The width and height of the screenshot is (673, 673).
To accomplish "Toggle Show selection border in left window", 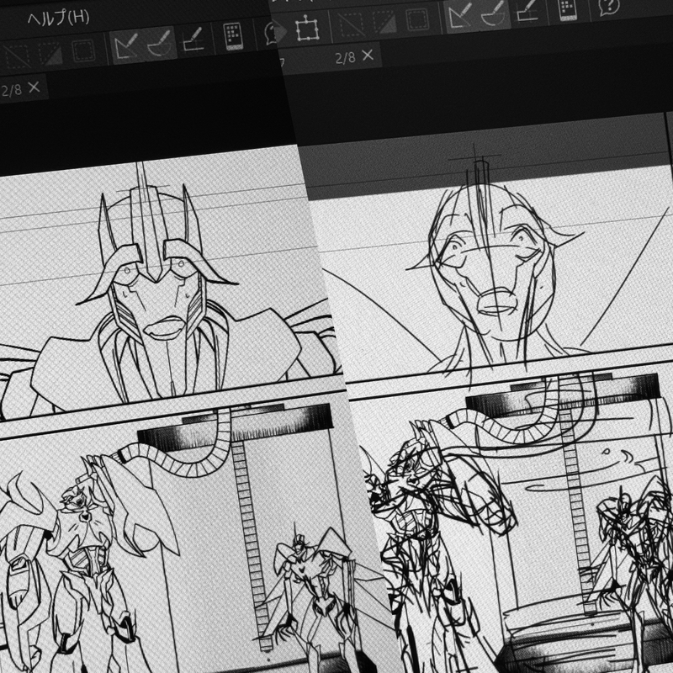I will tap(83, 50).
